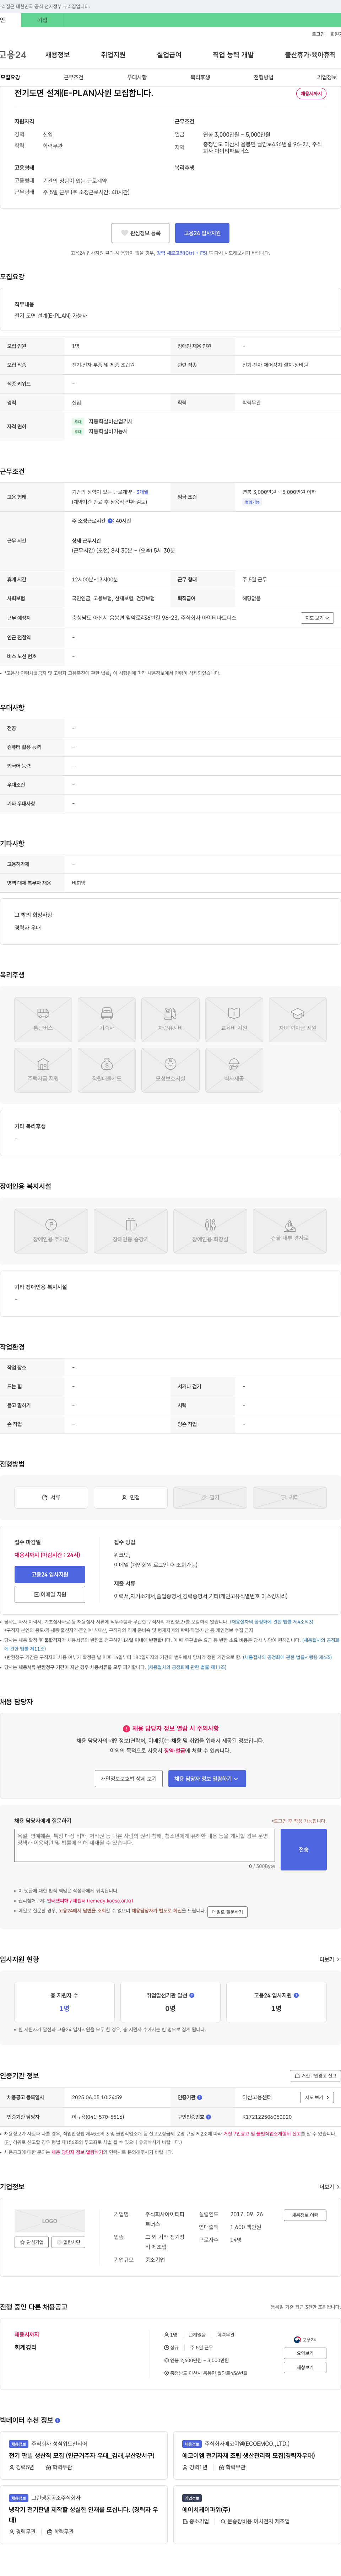This screenshot has width=341, height=2576.
Task: Open the 채용정보 menu
Action: click(x=58, y=55)
